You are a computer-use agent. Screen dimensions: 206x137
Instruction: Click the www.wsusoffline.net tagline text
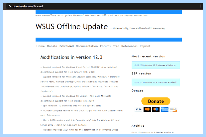tap(91, 15)
